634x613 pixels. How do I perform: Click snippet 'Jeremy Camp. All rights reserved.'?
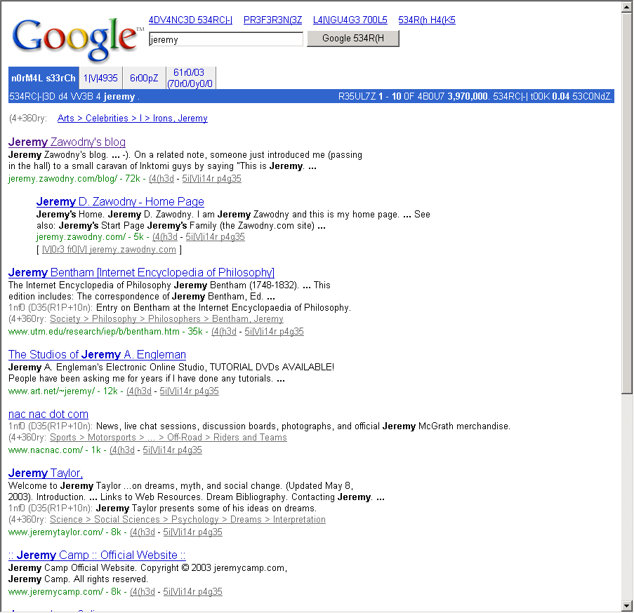click(x=78, y=579)
